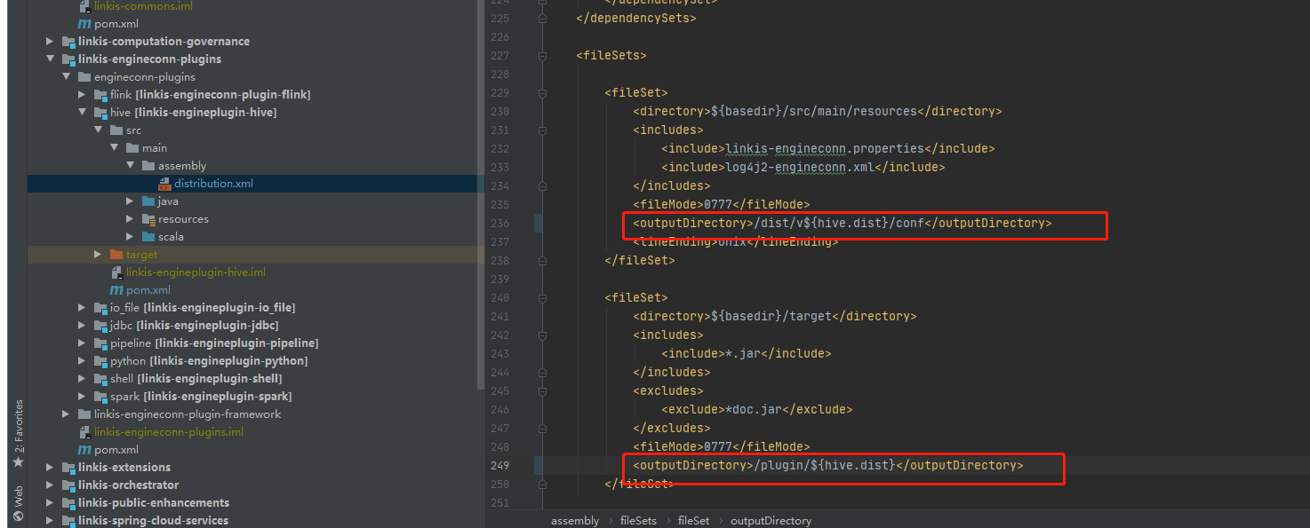Expand the flink plugin node
Screen dimensions: 1310x528
tap(82, 95)
